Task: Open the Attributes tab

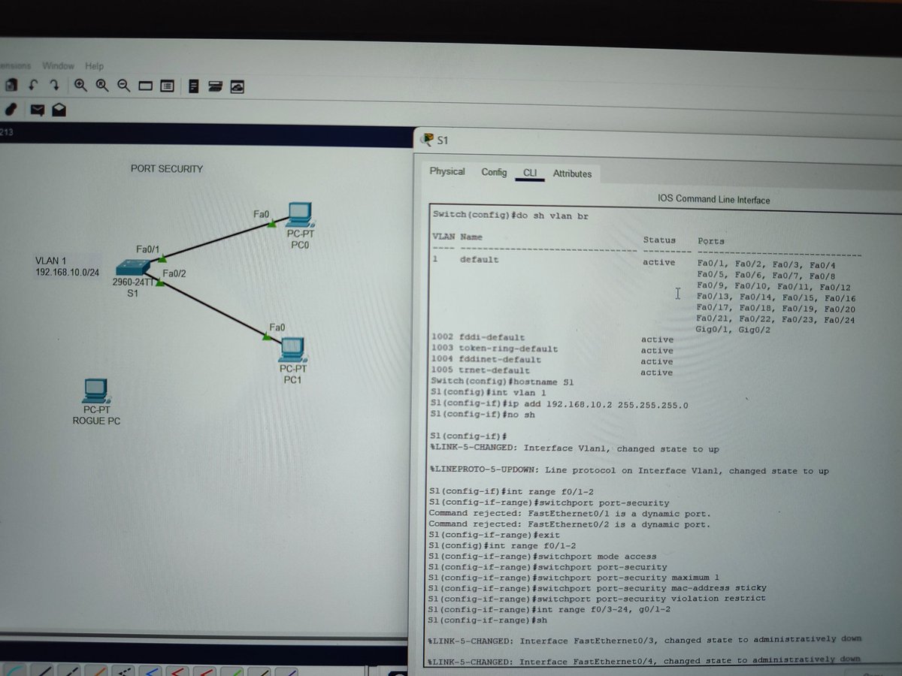Action: pyautogui.click(x=573, y=174)
